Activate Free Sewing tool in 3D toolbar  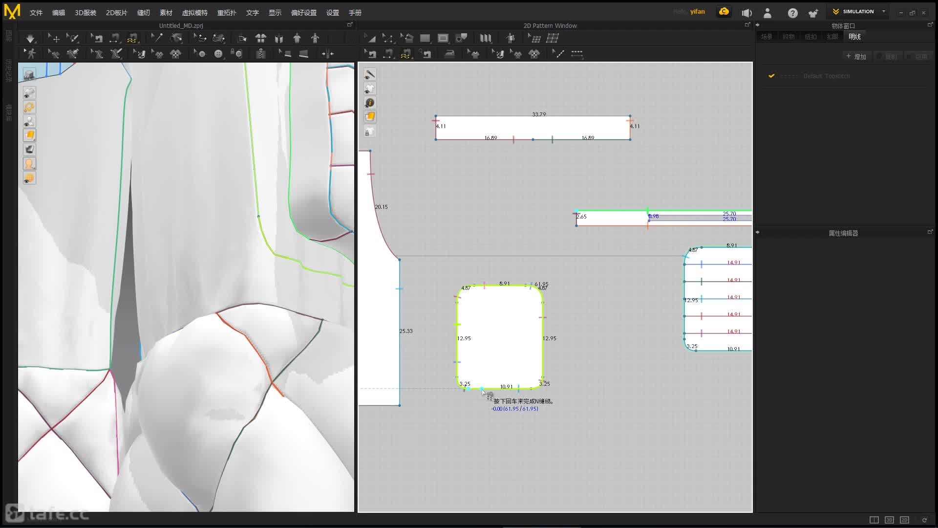pyautogui.click(x=132, y=39)
